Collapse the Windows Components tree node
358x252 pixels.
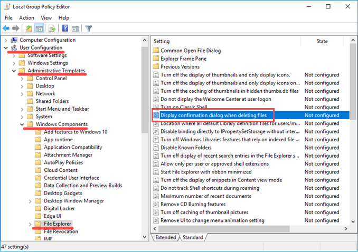[14, 124]
